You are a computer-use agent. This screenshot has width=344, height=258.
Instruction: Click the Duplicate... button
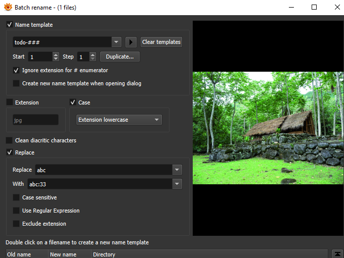(x=119, y=57)
